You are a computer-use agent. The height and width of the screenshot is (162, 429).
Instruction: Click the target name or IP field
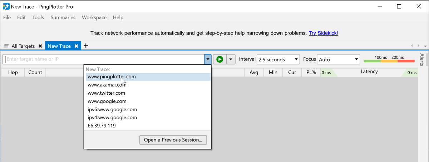tap(104, 59)
